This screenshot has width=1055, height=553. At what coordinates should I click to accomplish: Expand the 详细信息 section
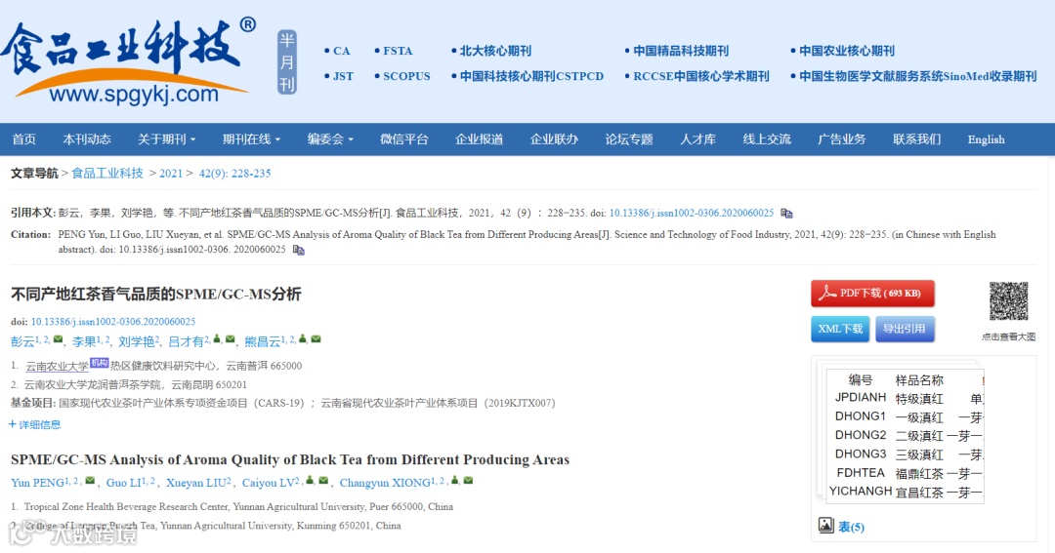tap(34, 424)
